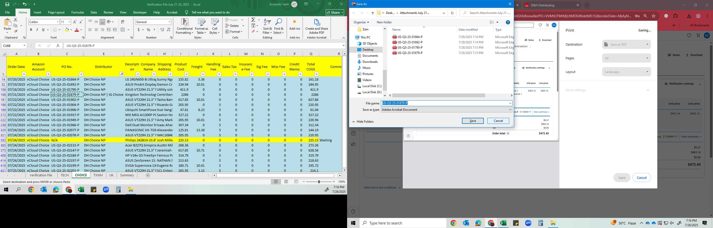The height and width of the screenshot is (228, 713).
Task: Open print Layout dropdown Landscape
Action: [x=626, y=72]
